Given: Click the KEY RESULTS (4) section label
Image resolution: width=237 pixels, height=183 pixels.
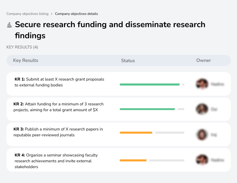Looking at the screenshot, I should tap(22, 47).
